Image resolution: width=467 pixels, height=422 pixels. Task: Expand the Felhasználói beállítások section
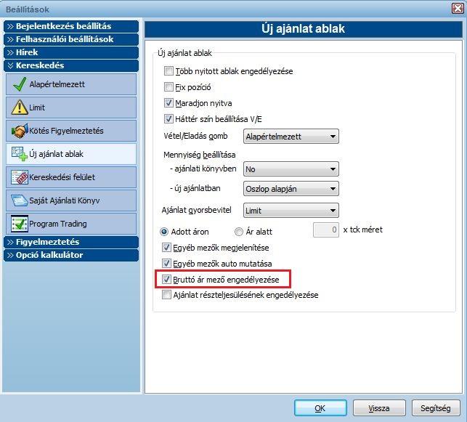pyautogui.click(x=71, y=39)
